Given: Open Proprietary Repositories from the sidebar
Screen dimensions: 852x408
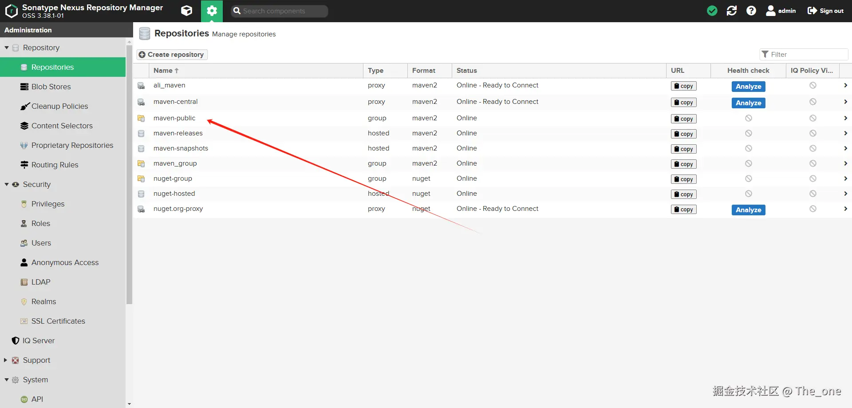Looking at the screenshot, I should pyautogui.click(x=63, y=145).
